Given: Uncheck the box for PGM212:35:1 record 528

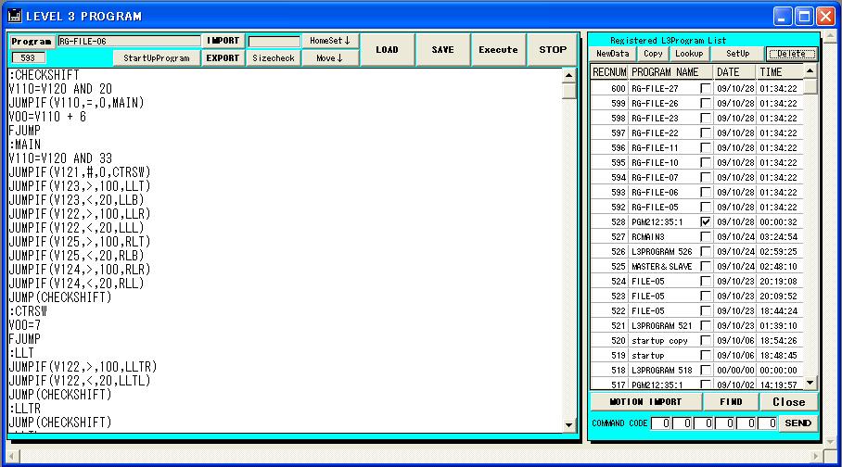Looking at the screenshot, I should point(706,221).
